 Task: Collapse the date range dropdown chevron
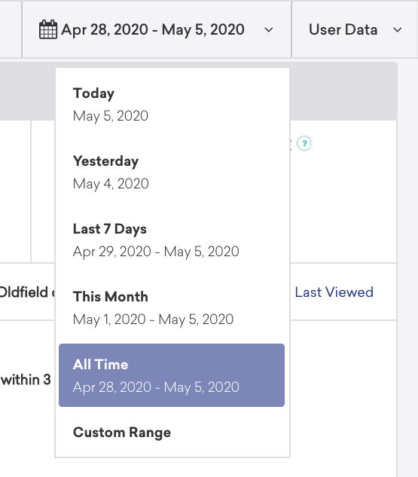pyautogui.click(x=268, y=30)
